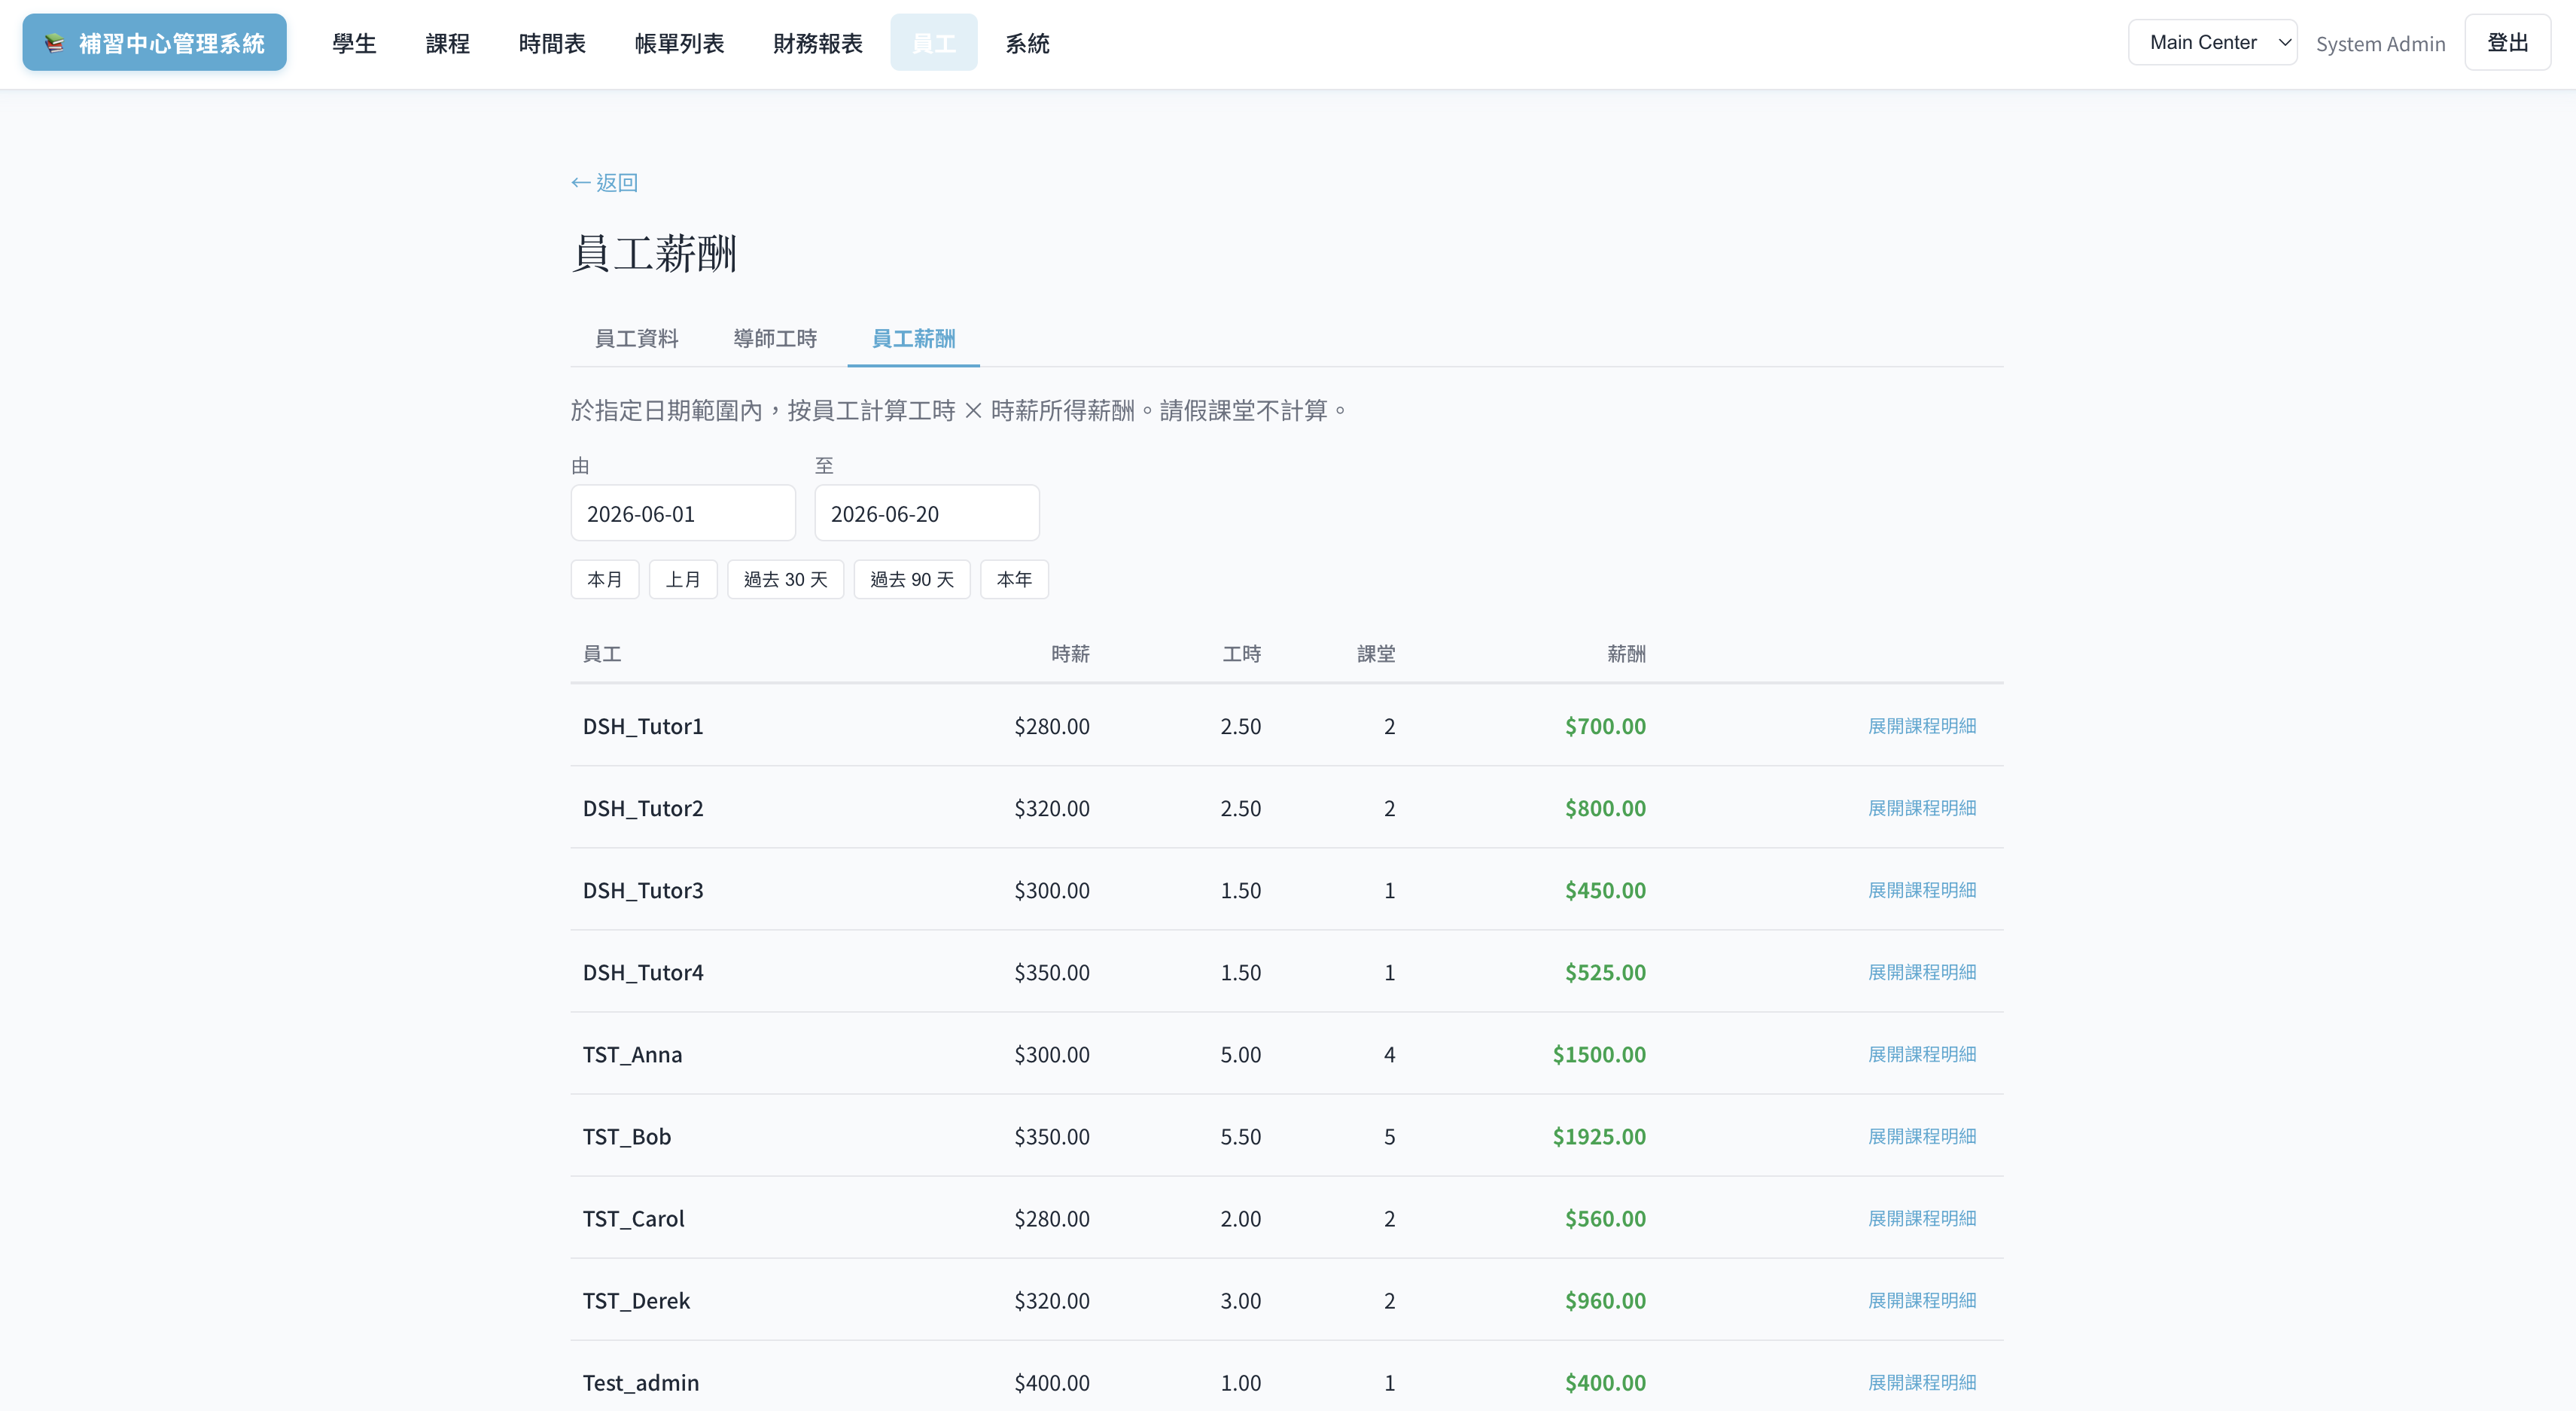
Task: Apply the 本月 date preset
Action: (604, 579)
